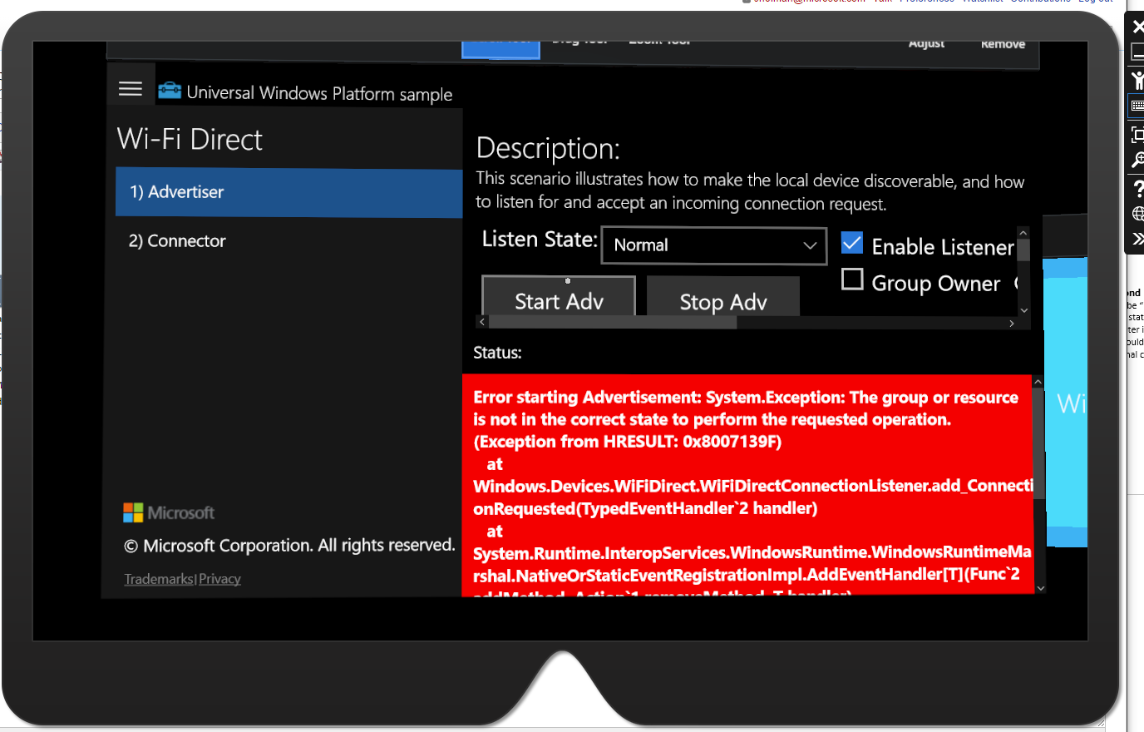The height and width of the screenshot is (732, 1144).
Task: Open the Listen State dropdown
Action: [x=713, y=245]
